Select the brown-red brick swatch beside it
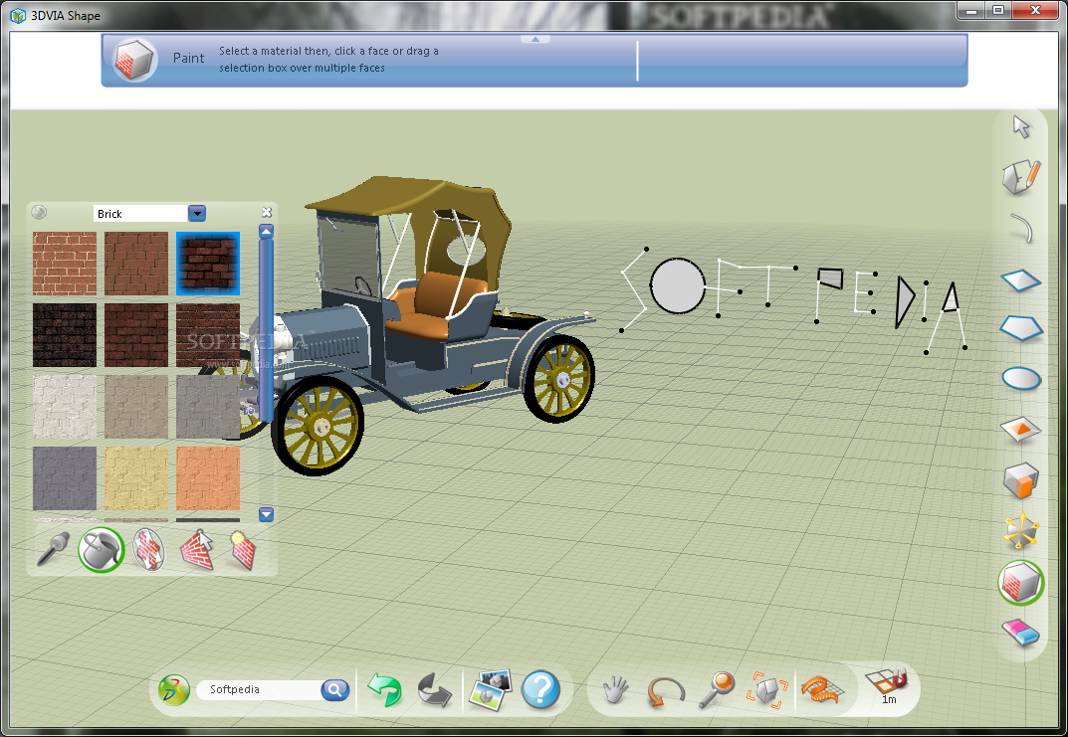The image size is (1068, 737). [x=136, y=264]
